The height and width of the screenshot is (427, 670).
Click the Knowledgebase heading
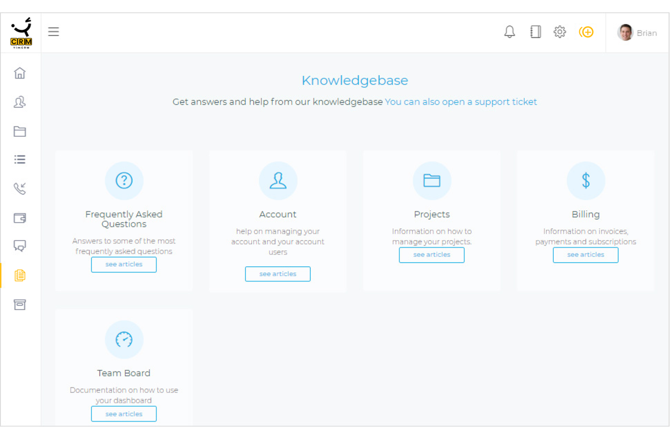pos(355,81)
